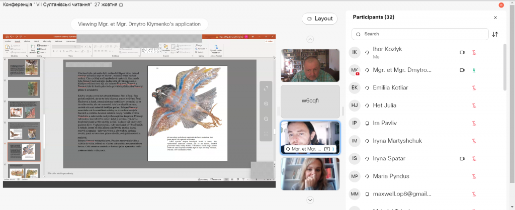
Task: Close the Participants panel
Action: [495, 18]
